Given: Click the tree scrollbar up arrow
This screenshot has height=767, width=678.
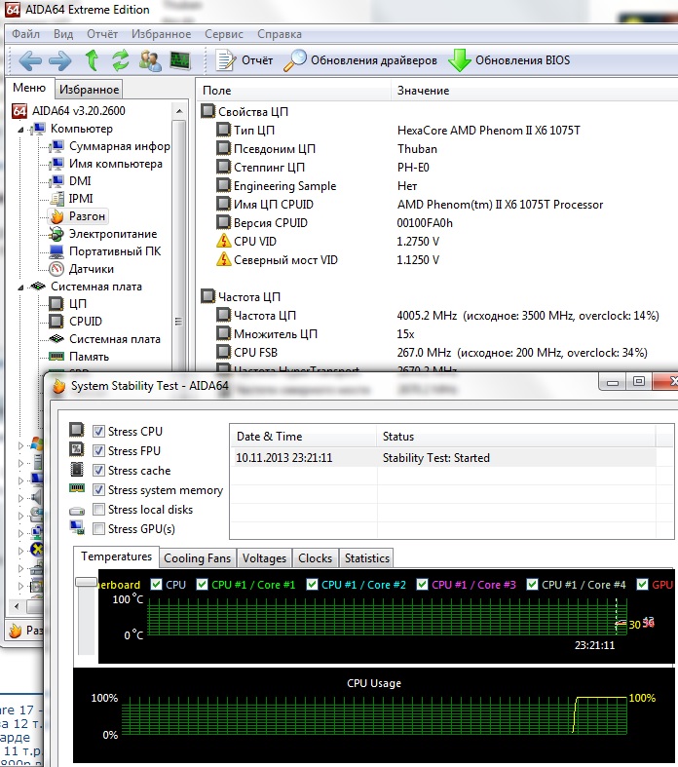Looking at the screenshot, I should pos(179,111).
